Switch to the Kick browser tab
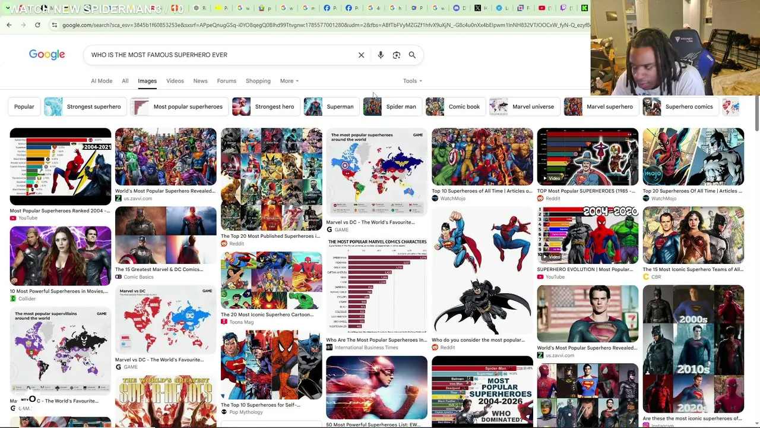 [x=584, y=8]
